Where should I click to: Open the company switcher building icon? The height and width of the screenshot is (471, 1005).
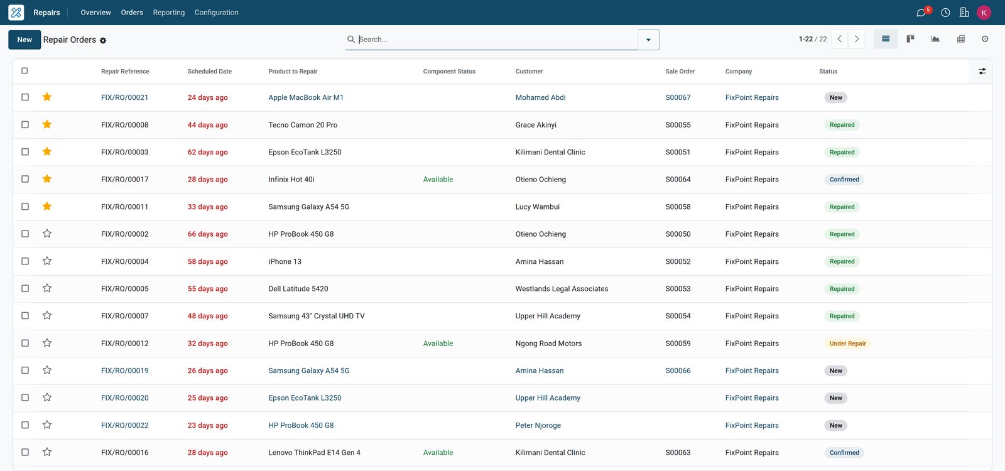tap(964, 13)
